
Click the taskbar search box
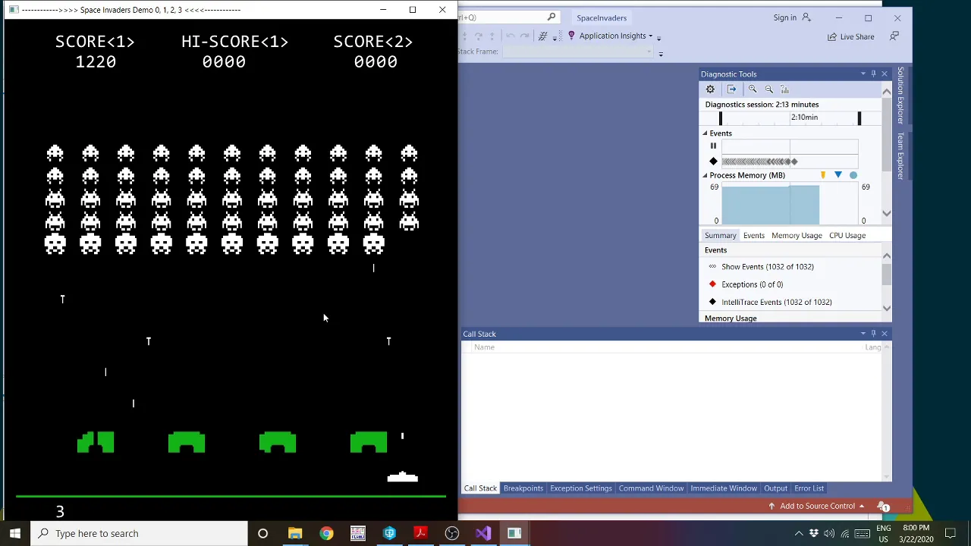(139, 533)
